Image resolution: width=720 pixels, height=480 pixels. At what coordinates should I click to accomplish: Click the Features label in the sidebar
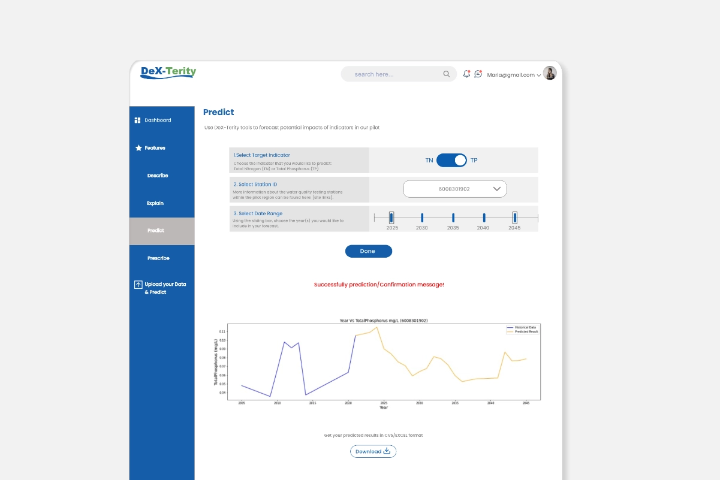coord(155,148)
